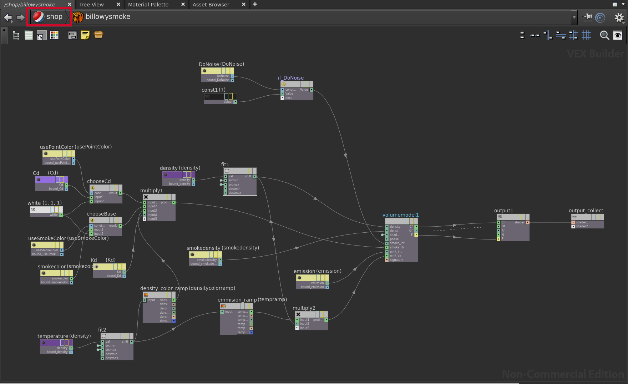The width and height of the screenshot is (628, 384).
Task: Open the color palette grid icon
Action: 54,35
